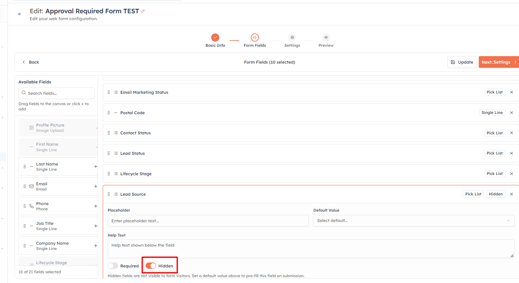Remove the Lead Source field

click(x=512, y=194)
